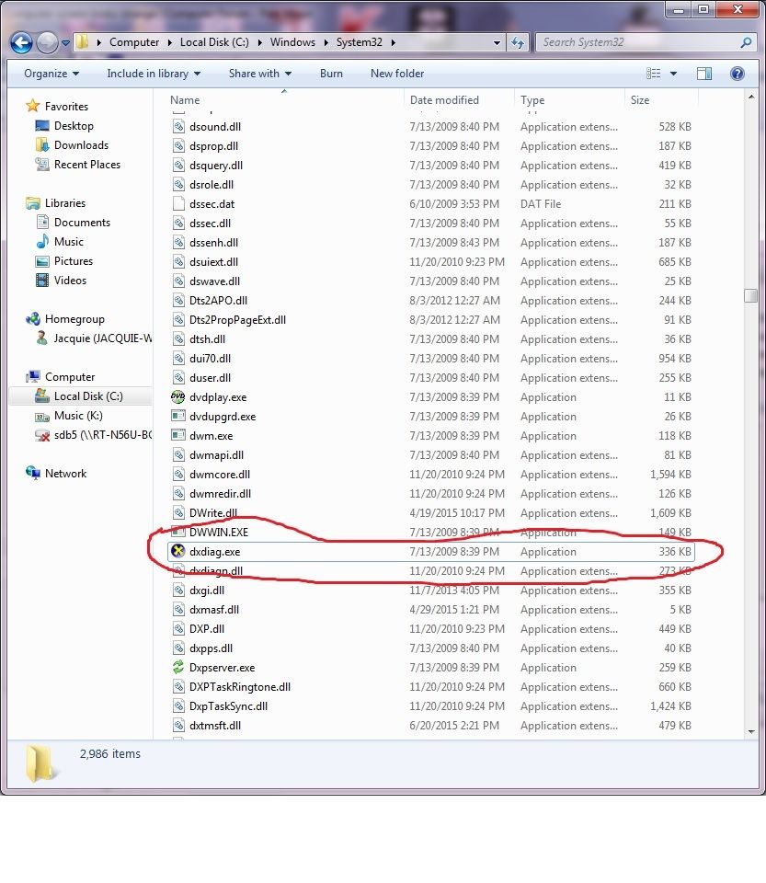Screen dimensions: 766x883
Task: Select the Dxpserver.exe green sync icon
Action: [x=178, y=668]
